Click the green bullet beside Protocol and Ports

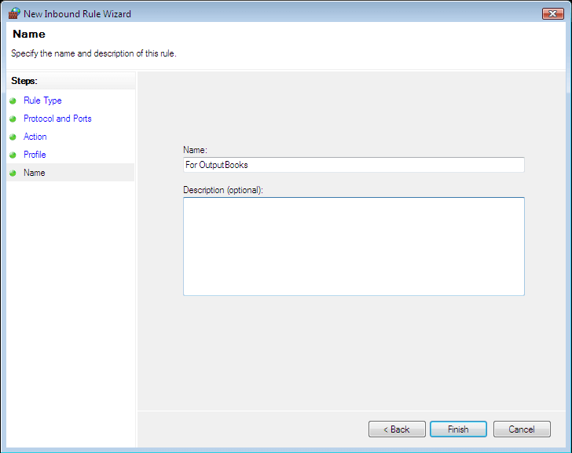[x=13, y=119]
